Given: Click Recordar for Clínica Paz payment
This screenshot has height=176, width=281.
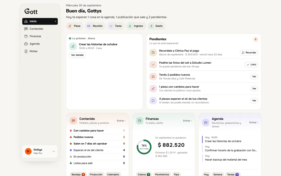Looking at the screenshot, I should click(249, 53).
